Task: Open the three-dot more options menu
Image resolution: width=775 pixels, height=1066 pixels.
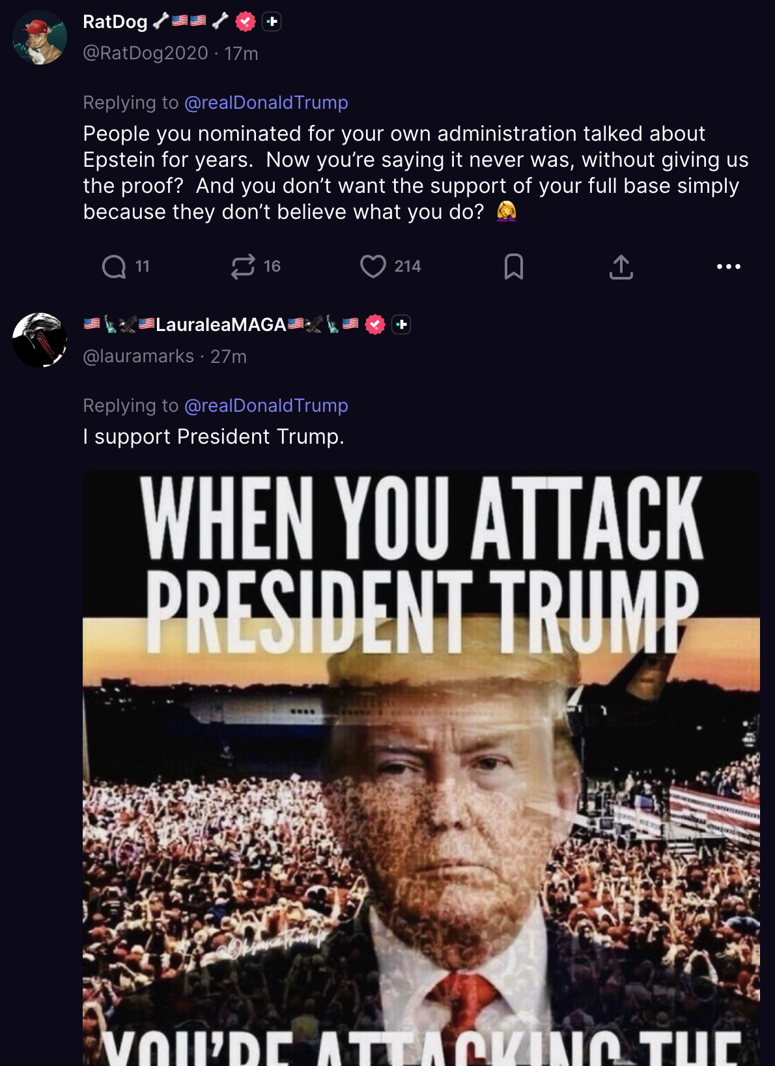Action: [729, 266]
